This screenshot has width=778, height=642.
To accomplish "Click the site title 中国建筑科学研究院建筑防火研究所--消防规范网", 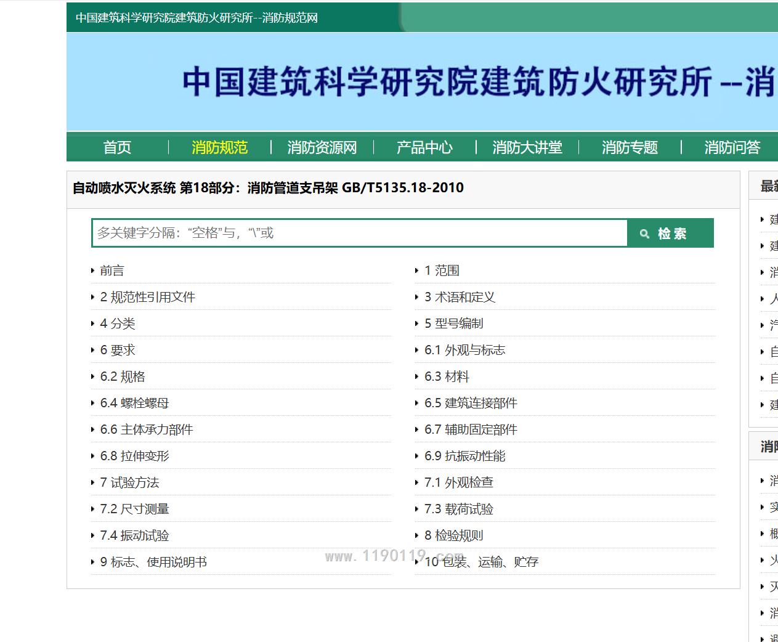I will point(197,18).
